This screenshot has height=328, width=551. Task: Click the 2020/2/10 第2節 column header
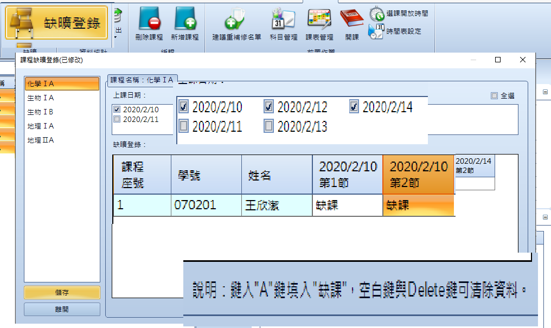[x=419, y=175]
